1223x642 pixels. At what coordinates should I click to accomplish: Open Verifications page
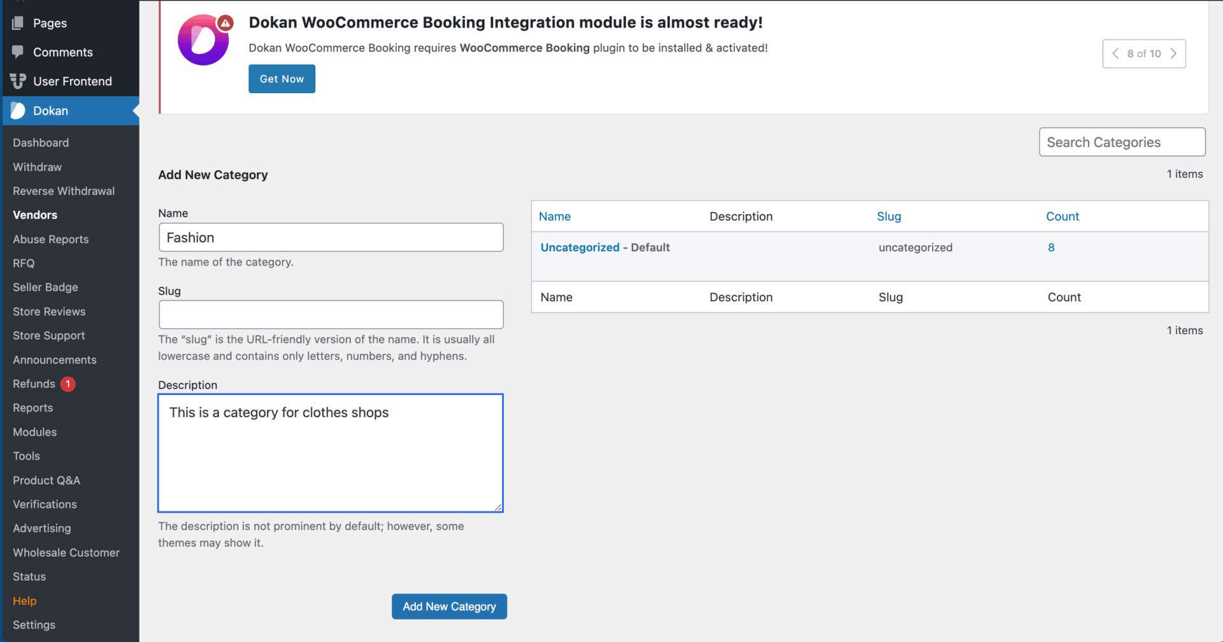click(45, 504)
